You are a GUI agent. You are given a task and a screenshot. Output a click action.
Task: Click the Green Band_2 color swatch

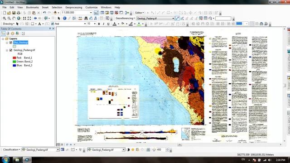click(14, 62)
